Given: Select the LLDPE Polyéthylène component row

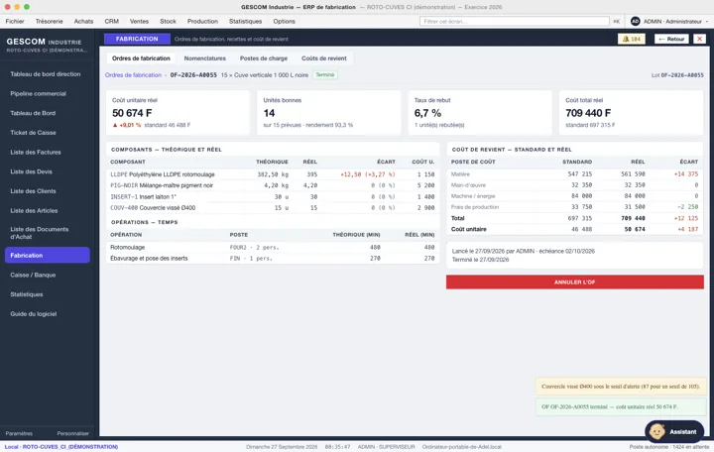Looking at the screenshot, I should (273, 174).
